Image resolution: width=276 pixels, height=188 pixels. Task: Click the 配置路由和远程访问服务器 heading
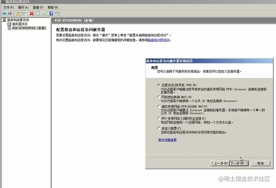click(x=81, y=30)
